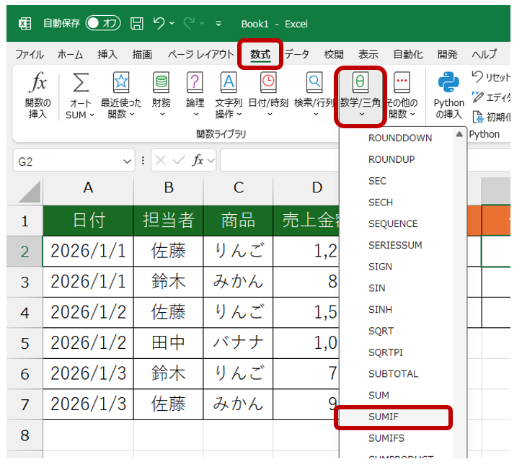
Task: Open the Financial (財務) functions list
Action: 161,95
